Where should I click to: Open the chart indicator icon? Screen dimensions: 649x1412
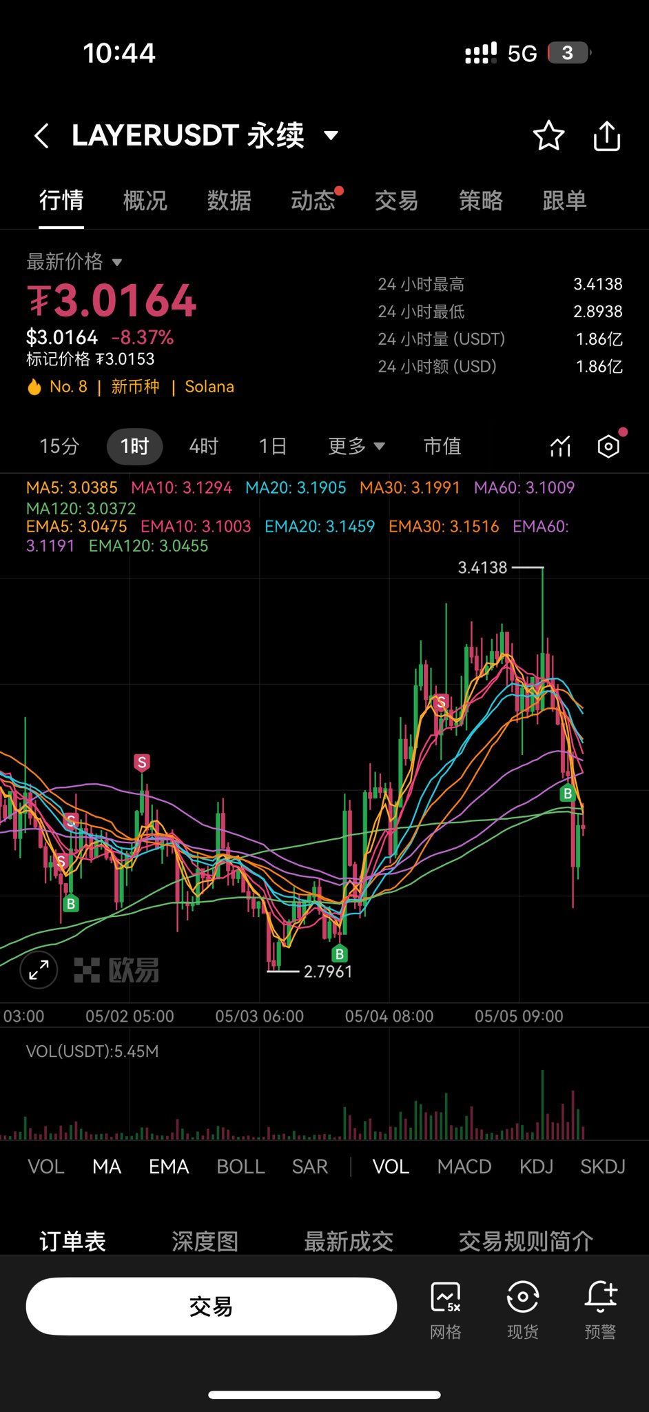561,447
